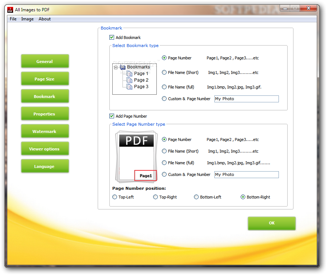Select Page 1 in bookmarks tree

click(141, 74)
